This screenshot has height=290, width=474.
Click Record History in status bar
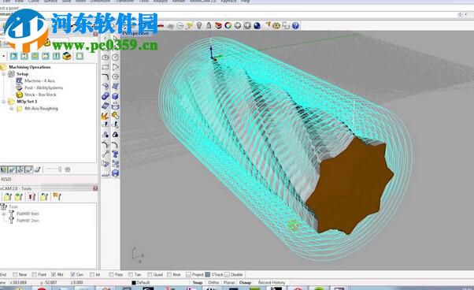coord(272,282)
